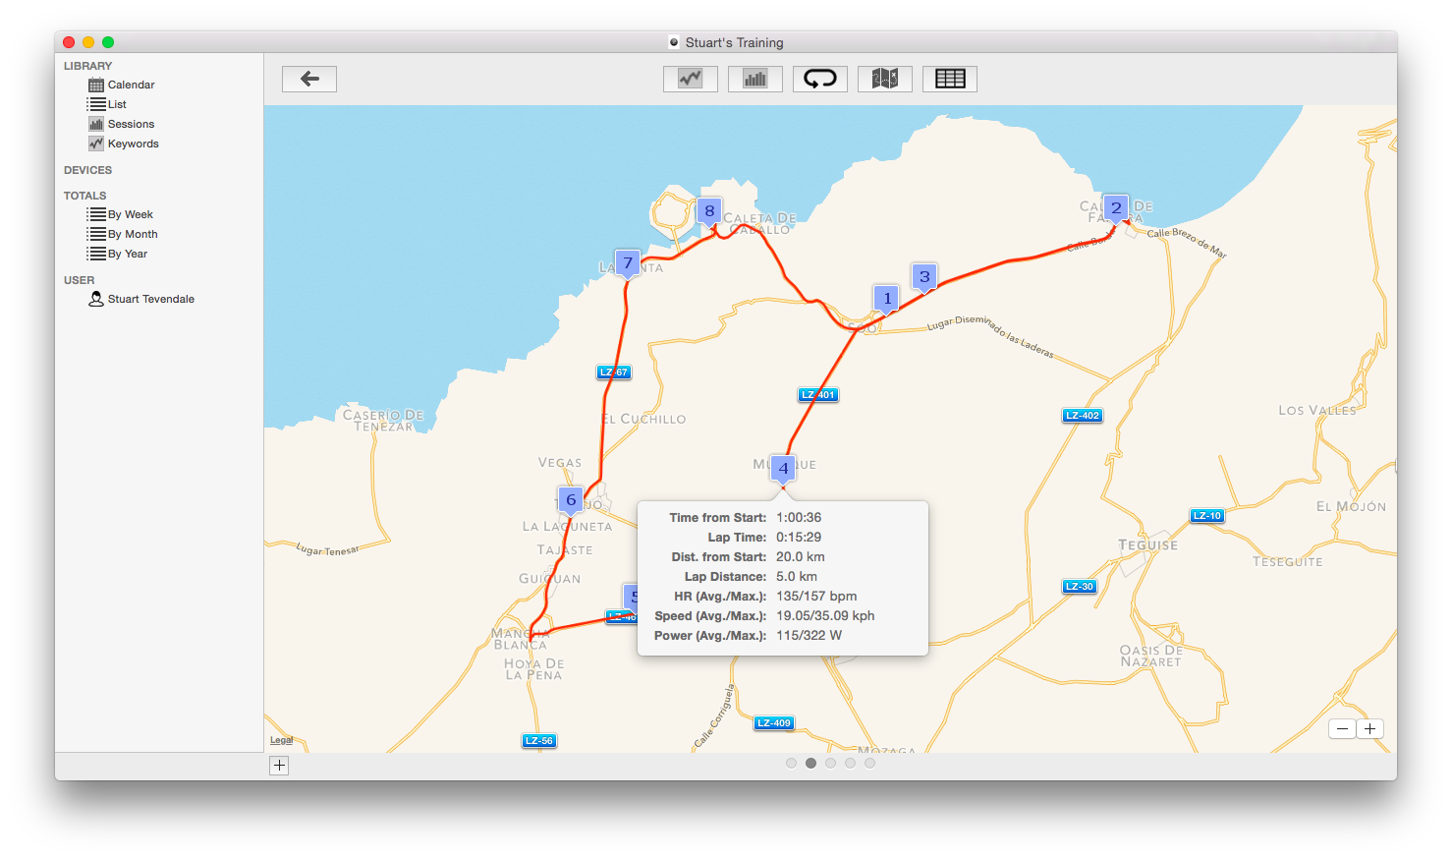Open the Calendar library
The height and width of the screenshot is (859, 1452).
(x=130, y=85)
